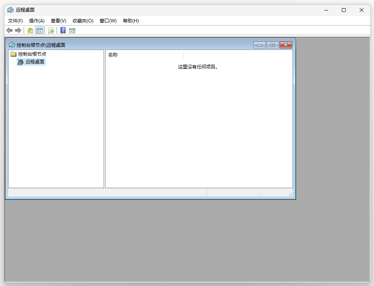Open the 帮助(H) menu

131,21
